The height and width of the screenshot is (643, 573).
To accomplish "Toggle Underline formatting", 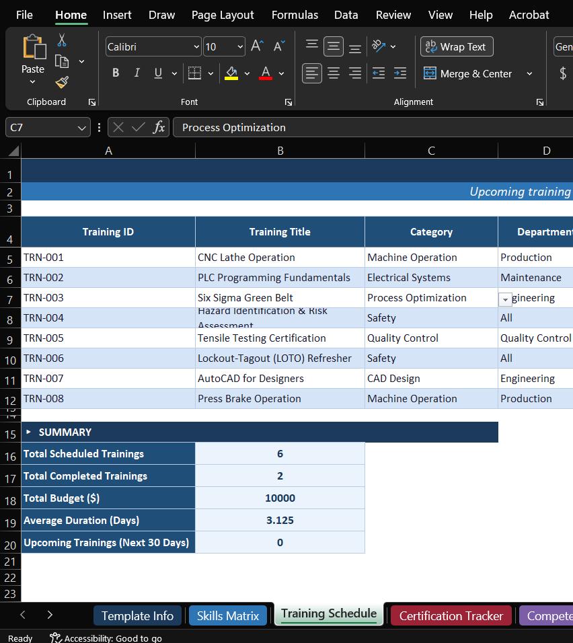I will 158,73.
